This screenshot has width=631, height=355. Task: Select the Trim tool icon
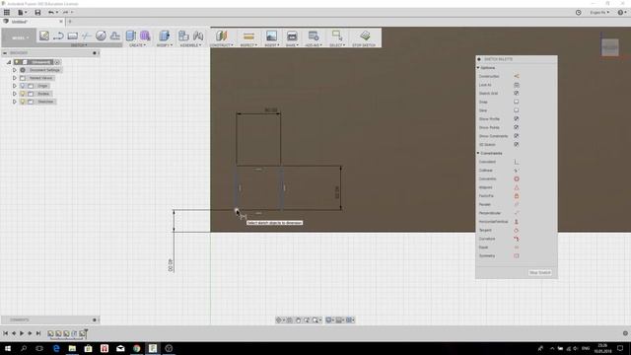coord(86,35)
